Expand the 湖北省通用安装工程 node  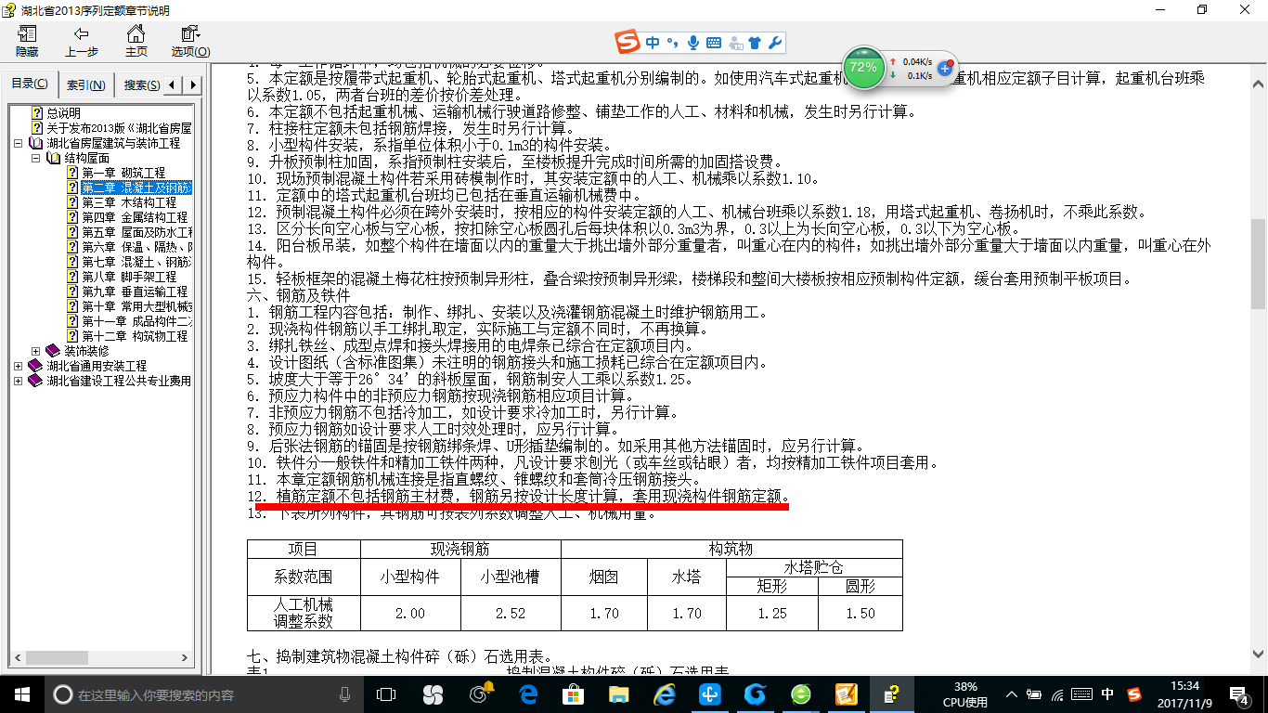click(x=19, y=366)
